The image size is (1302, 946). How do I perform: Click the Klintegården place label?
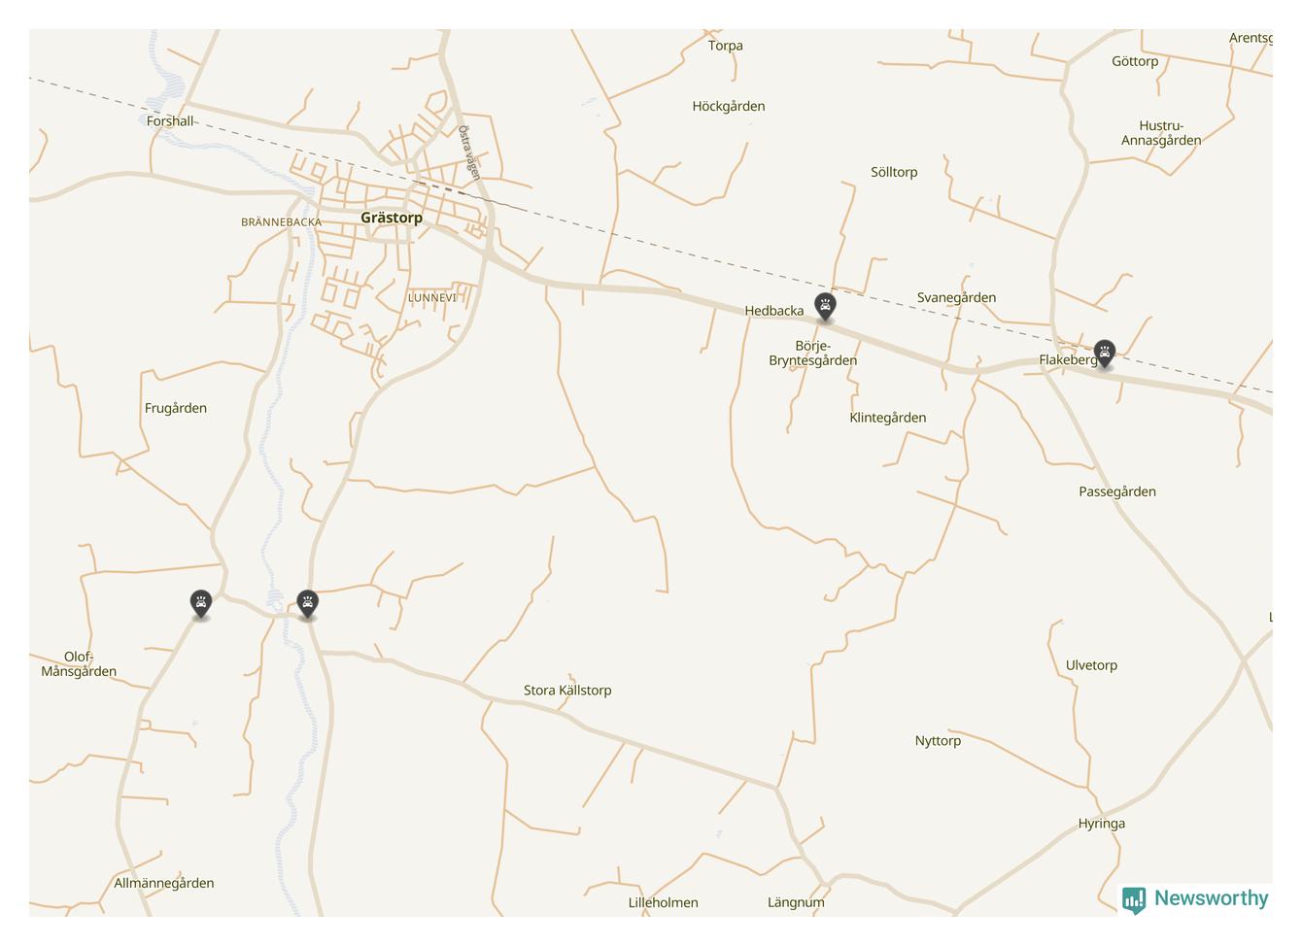[x=887, y=418]
